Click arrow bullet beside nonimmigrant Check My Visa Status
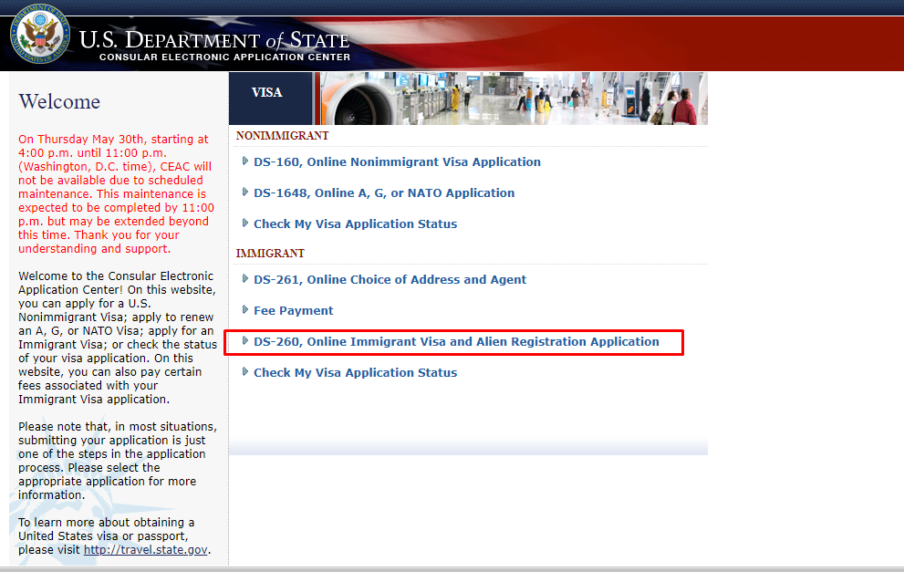This screenshot has width=904, height=572. (245, 224)
